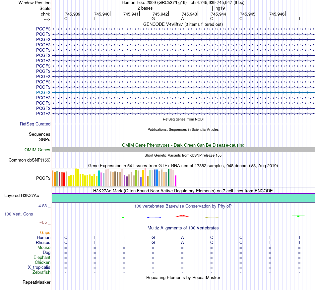315x290 pixels.
Task: Click the Zebrafish species label in Multiz alignment
Action: tap(41, 272)
